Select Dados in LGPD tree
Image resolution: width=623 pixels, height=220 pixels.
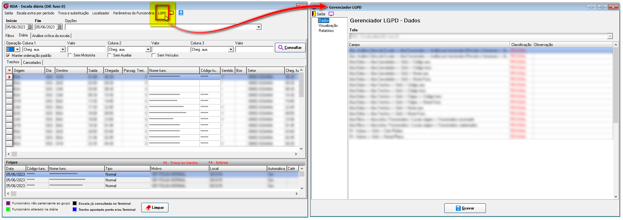click(323, 20)
